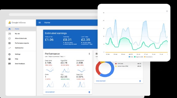177x98 pixels.
Task: Click the Today so far £1.06 value
Action: [x=49, y=40]
